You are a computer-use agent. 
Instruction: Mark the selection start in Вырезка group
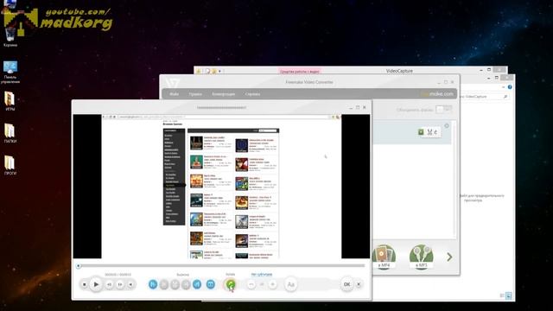[x=153, y=284]
